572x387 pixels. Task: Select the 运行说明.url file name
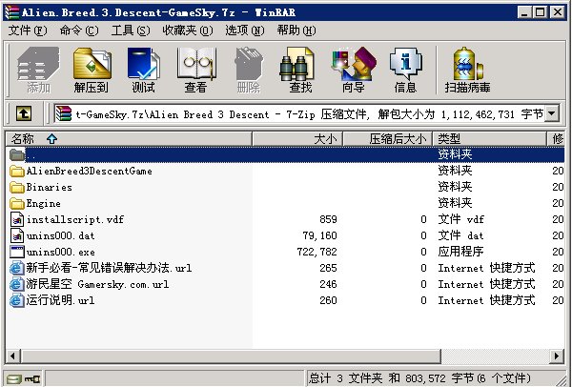(x=60, y=301)
